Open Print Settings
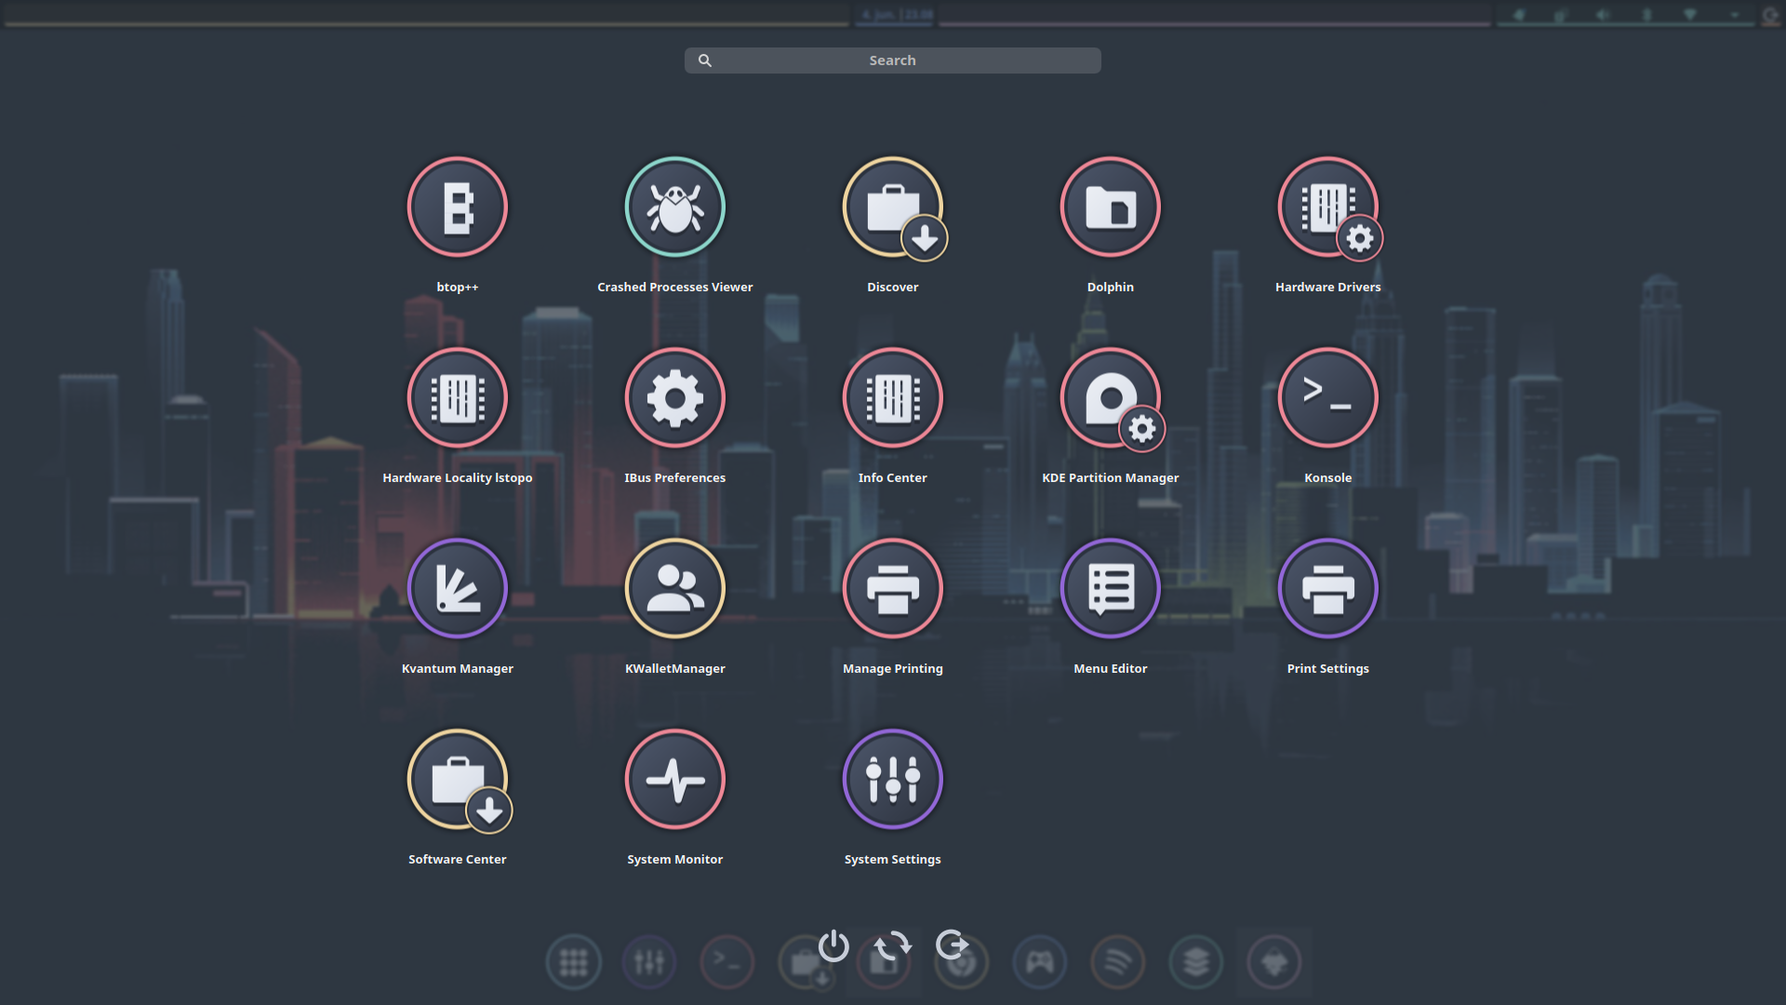The width and height of the screenshot is (1786, 1005). click(1327, 589)
